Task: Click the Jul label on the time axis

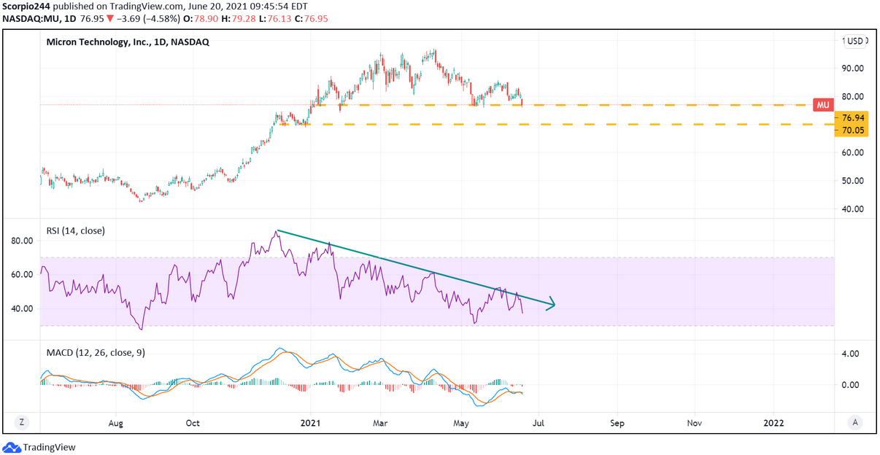Action: pyautogui.click(x=539, y=422)
